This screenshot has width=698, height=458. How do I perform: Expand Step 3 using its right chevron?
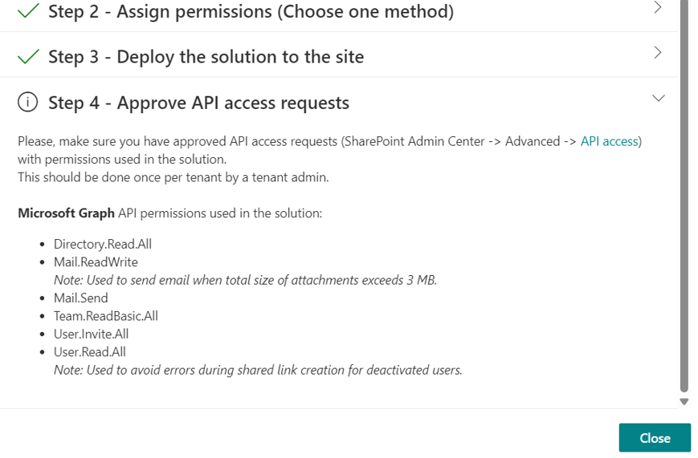click(658, 52)
